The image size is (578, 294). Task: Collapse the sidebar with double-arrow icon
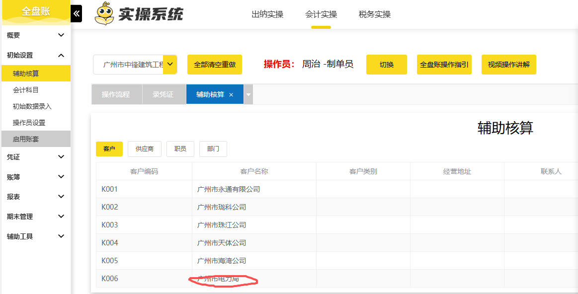76,14
